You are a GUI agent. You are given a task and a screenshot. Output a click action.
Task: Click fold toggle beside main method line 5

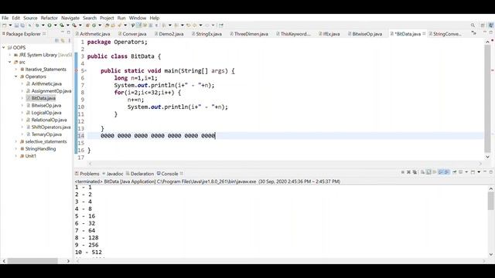(x=85, y=71)
